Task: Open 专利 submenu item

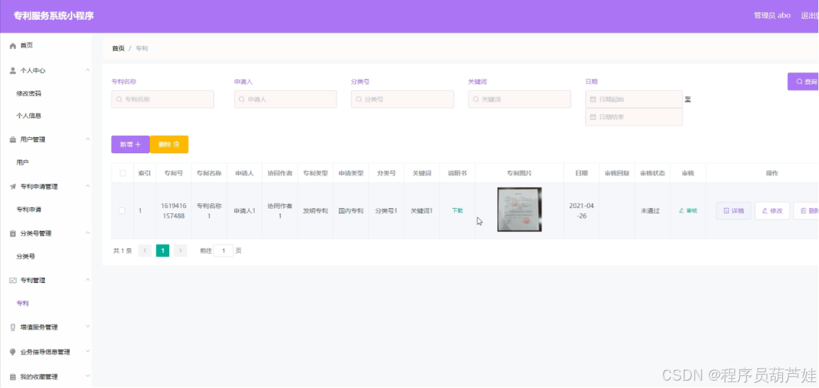Action: point(23,303)
